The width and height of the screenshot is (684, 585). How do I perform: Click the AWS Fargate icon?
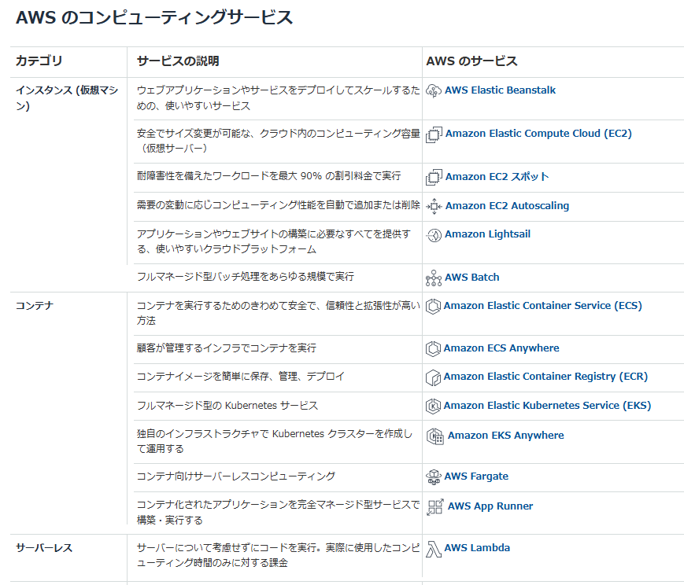pos(434,476)
